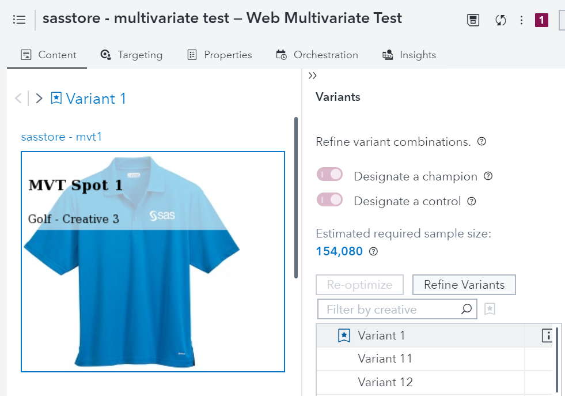This screenshot has height=396, width=565.
Task: Click the help icon next to sample size
Action: (373, 251)
